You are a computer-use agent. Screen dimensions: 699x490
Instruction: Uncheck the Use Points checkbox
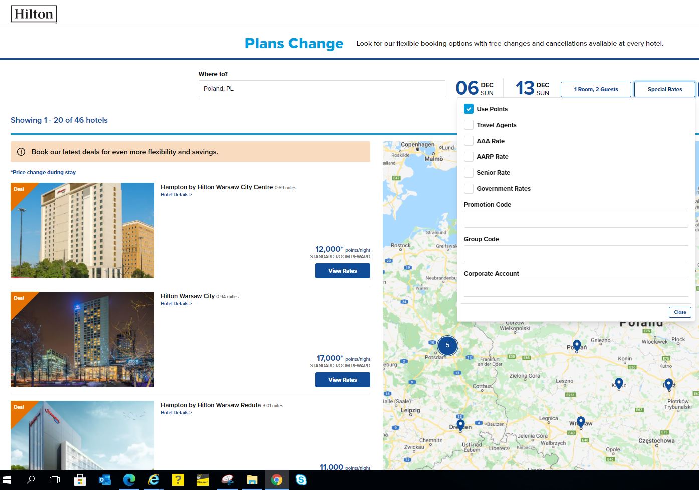pos(469,109)
